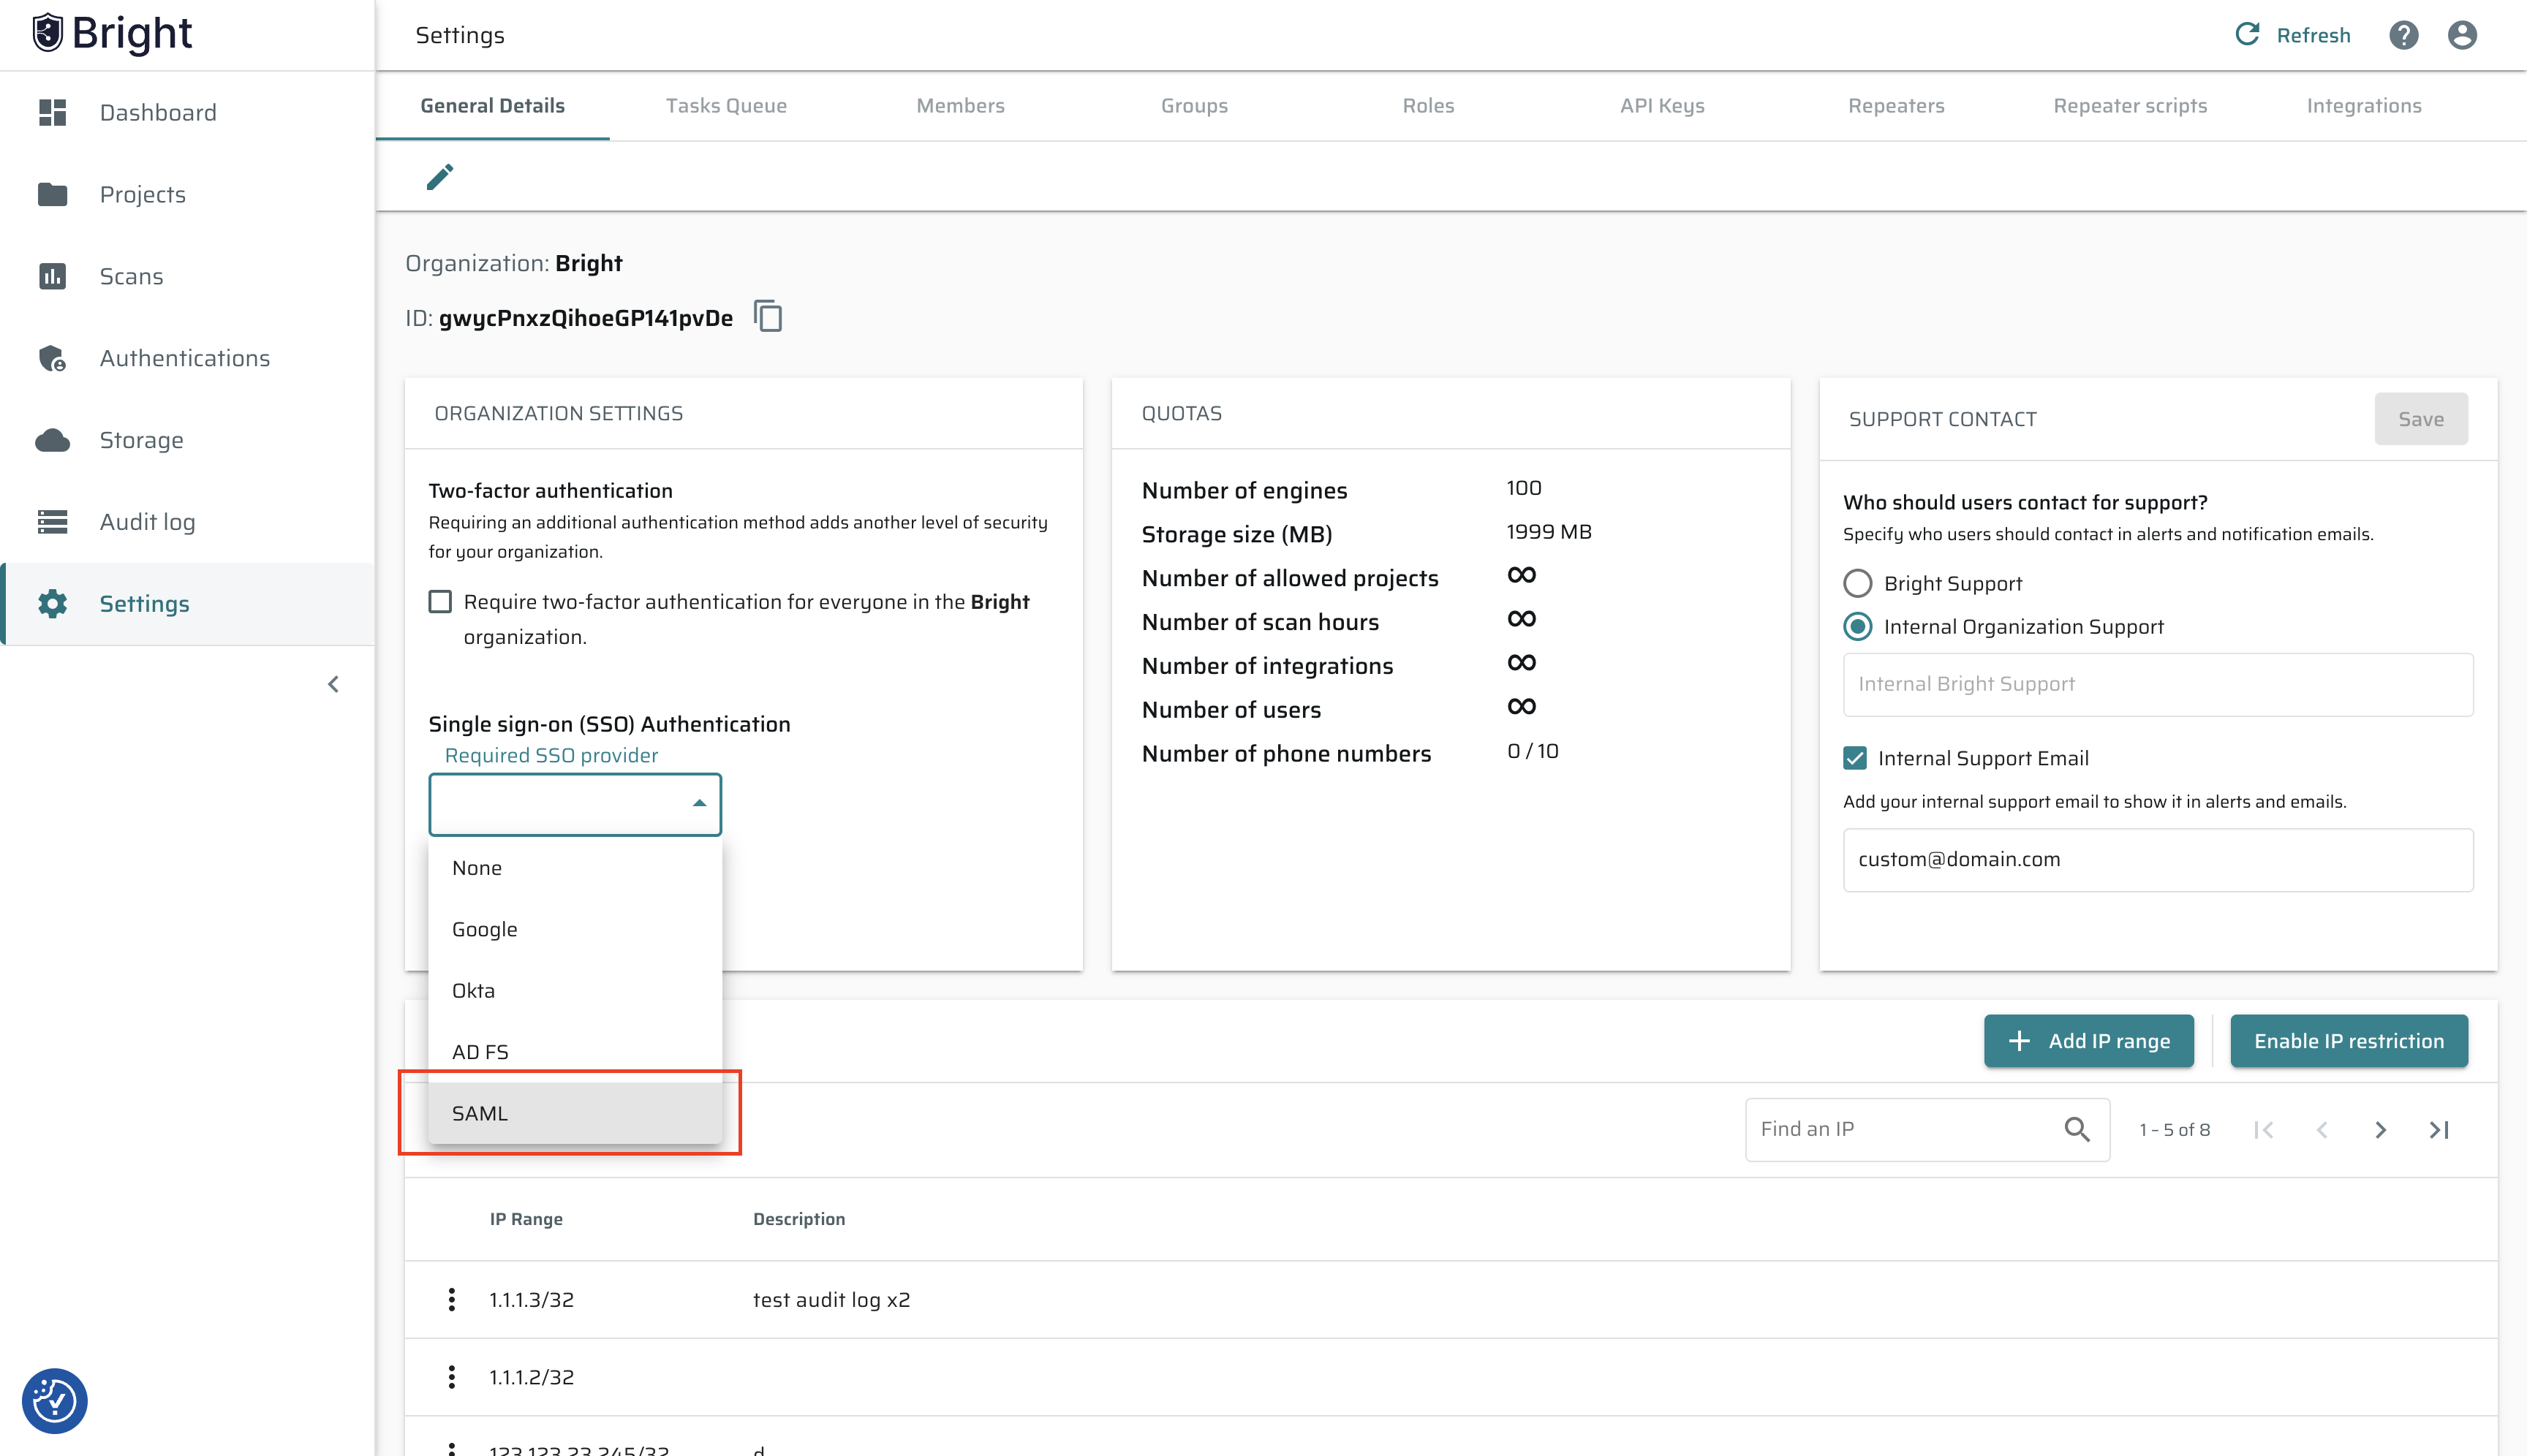Open Audit log from the sidebar label
This screenshot has width=2527, height=1456.
(147, 522)
